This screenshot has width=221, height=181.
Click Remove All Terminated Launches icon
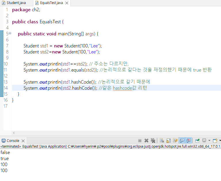[153, 140]
